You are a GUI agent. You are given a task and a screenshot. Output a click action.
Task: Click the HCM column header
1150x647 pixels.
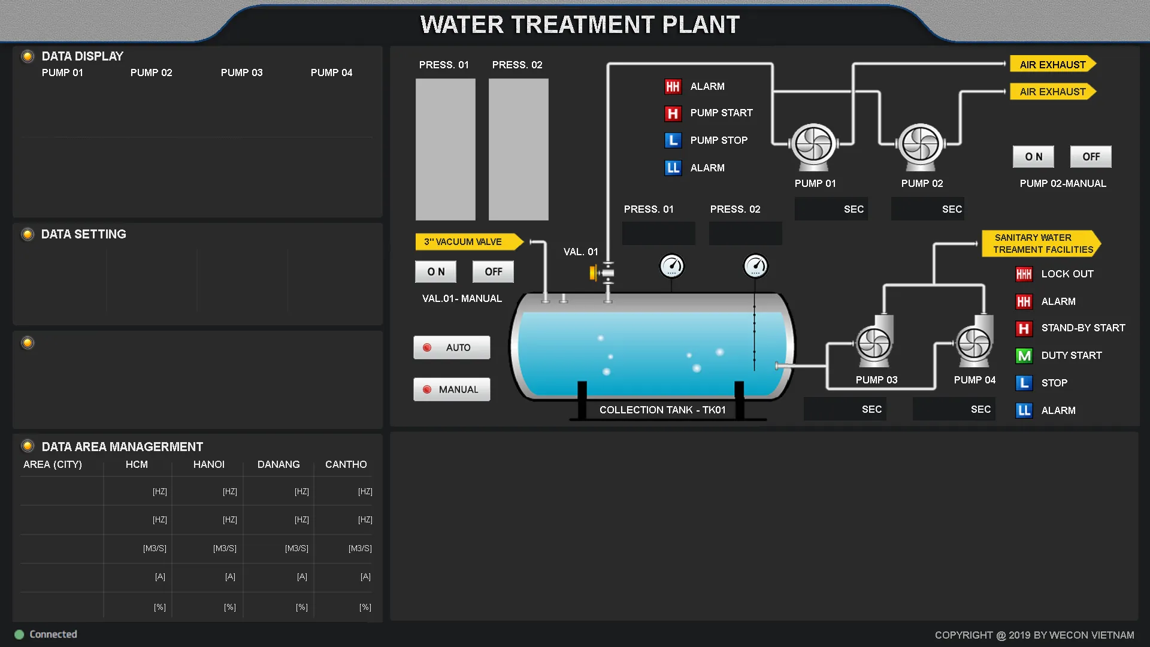tap(137, 464)
